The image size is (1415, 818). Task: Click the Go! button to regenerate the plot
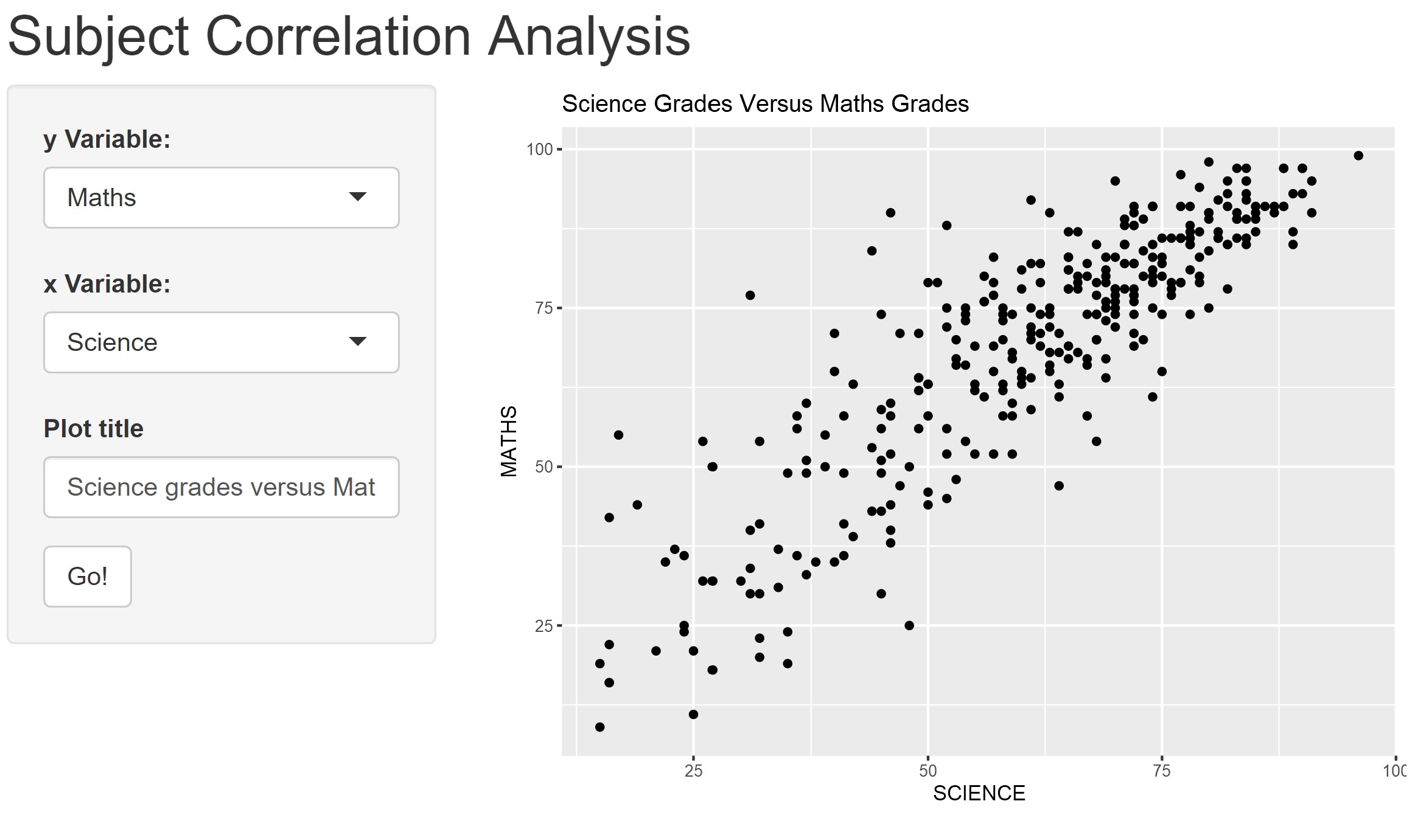[x=87, y=577]
